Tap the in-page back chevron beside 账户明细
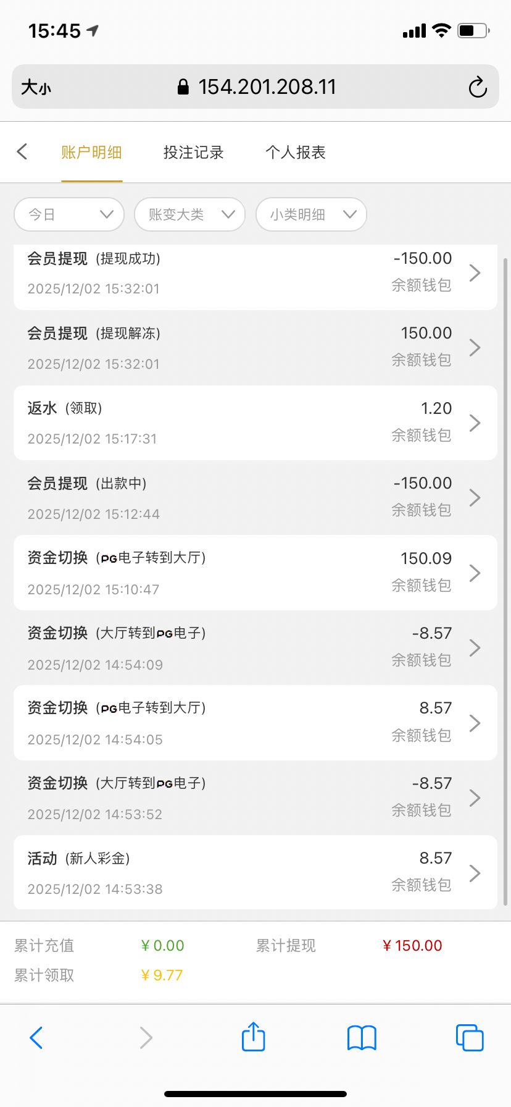Image resolution: width=511 pixels, height=1107 pixels. click(x=22, y=151)
